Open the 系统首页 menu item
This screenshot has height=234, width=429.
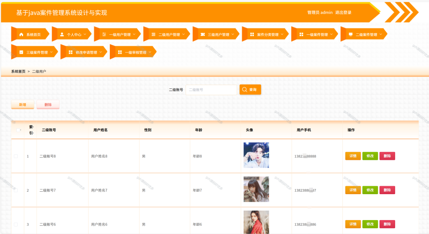30,34
